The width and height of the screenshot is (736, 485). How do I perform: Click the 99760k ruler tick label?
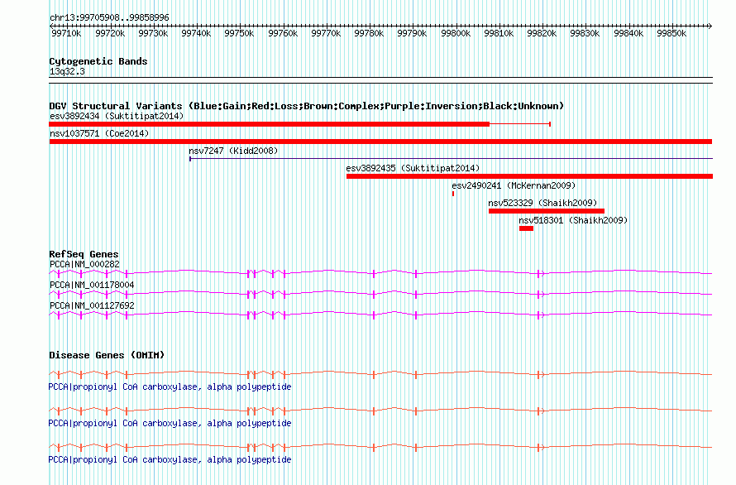click(x=283, y=33)
